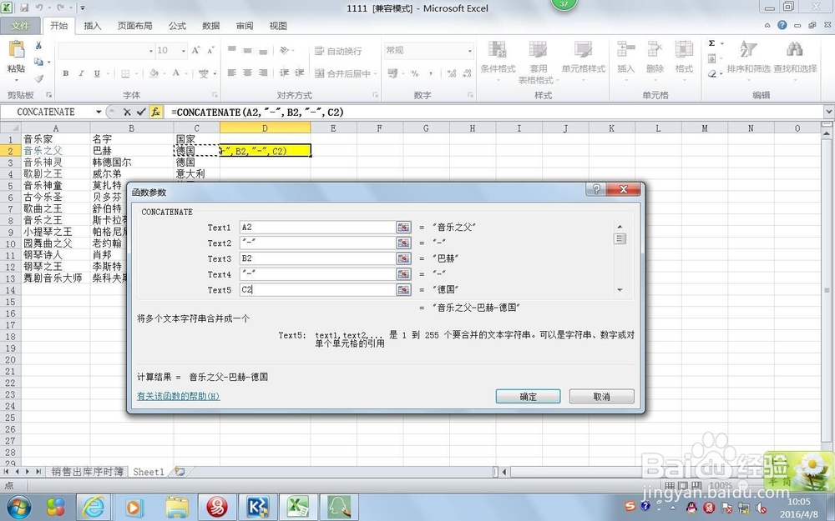Click the Delete cells (删除) icon
Image resolution: width=835 pixels, height=521 pixels.
point(655,49)
